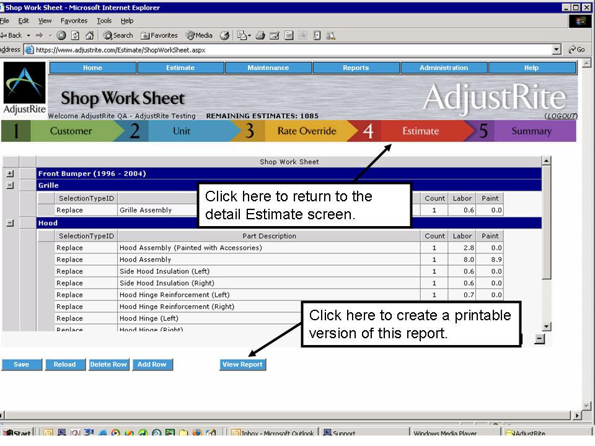595x446 pixels.
Task: Open the Favorites pane toolbar button
Action: (159, 35)
